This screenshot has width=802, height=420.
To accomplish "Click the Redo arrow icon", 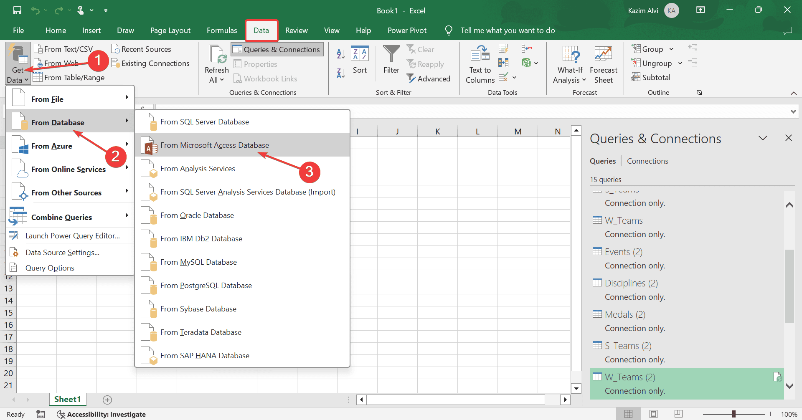I will click(59, 10).
